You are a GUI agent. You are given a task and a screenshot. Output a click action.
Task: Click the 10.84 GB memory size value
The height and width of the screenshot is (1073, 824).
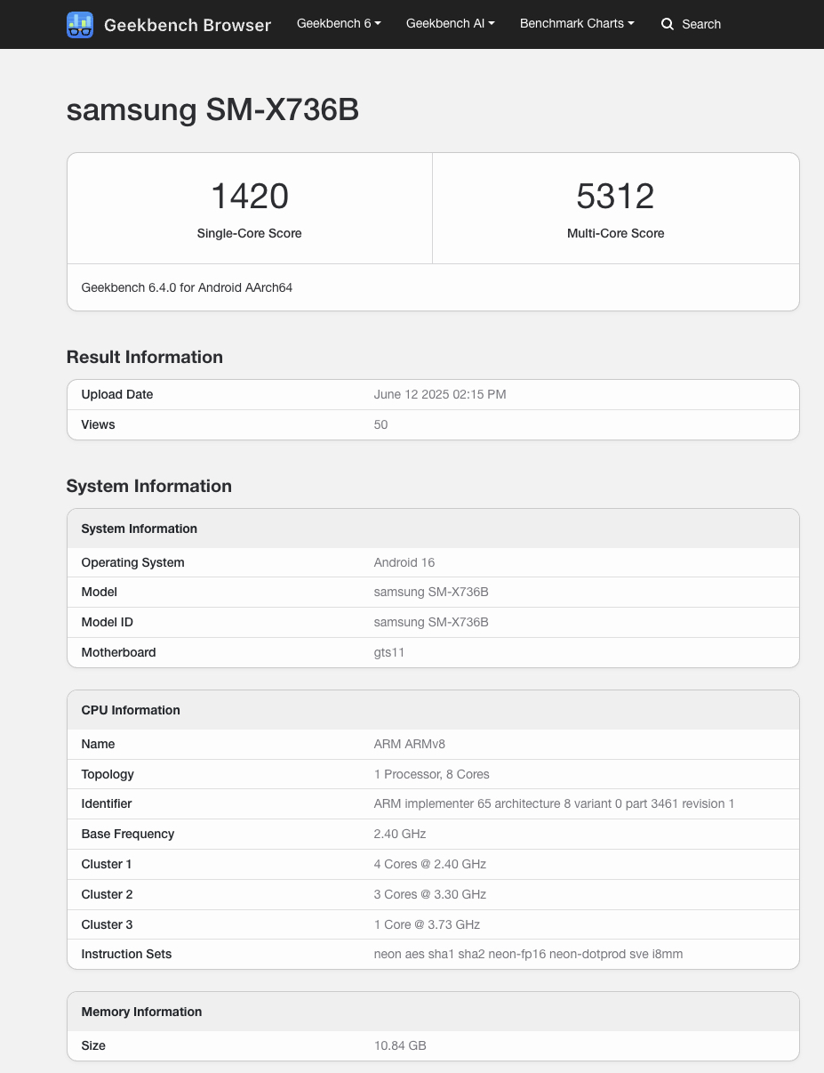coord(400,1045)
